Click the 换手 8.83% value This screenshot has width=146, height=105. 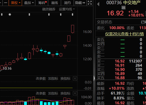coord(119,98)
